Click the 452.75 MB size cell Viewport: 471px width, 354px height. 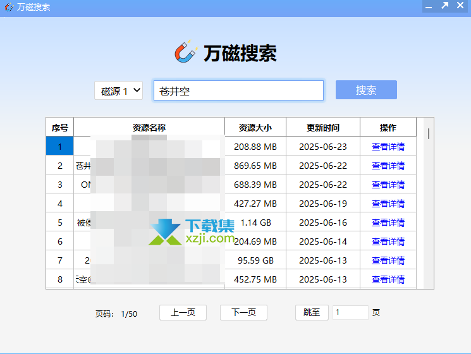[x=255, y=279]
